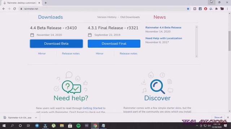
Task: Open the Old Downloads link
Action: [130, 17]
